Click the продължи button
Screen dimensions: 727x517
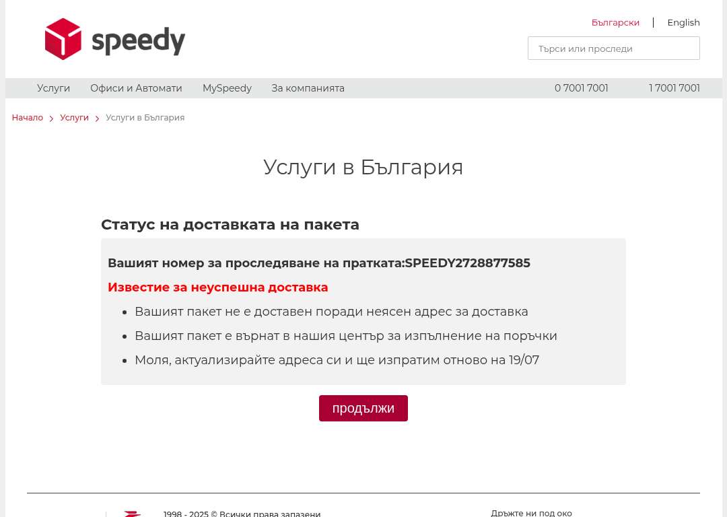(363, 408)
